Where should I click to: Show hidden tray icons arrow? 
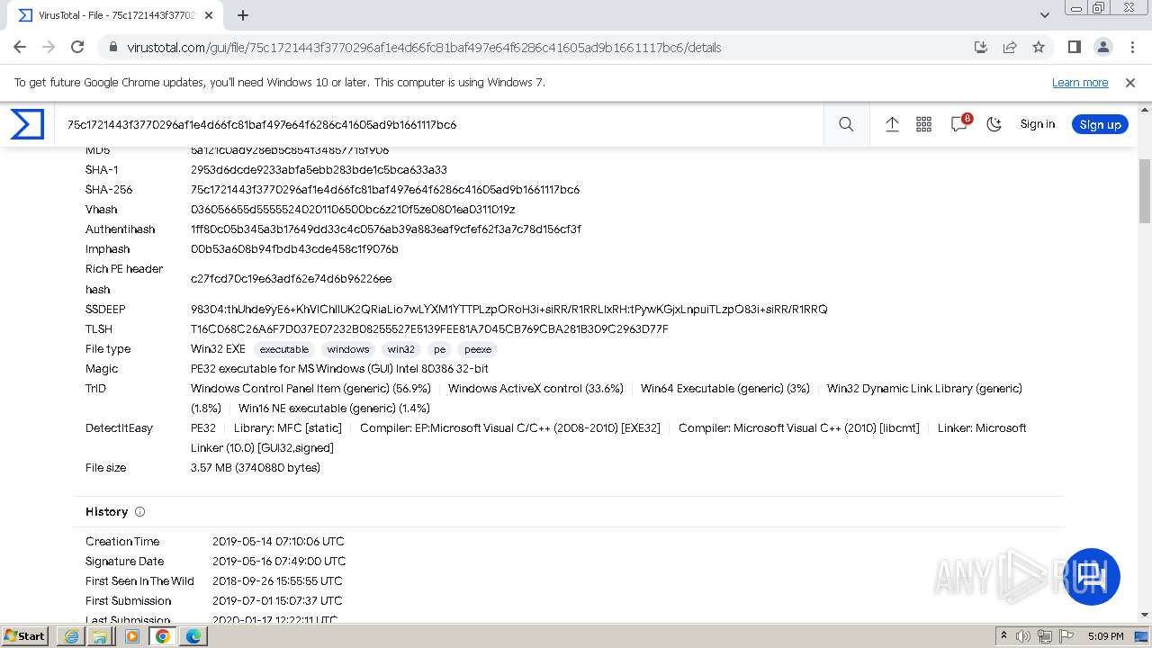(1003, 636)
